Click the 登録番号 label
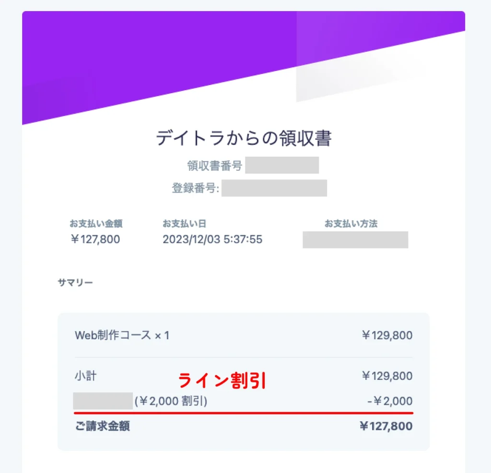The height and width of the screenshot is (473, 491). (195, 188)
